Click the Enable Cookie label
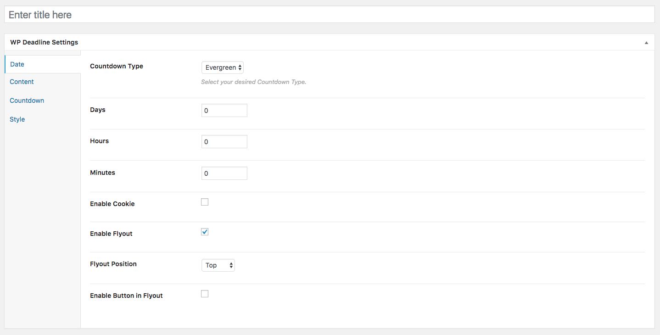Screen dimensions: 660x335 112,204
